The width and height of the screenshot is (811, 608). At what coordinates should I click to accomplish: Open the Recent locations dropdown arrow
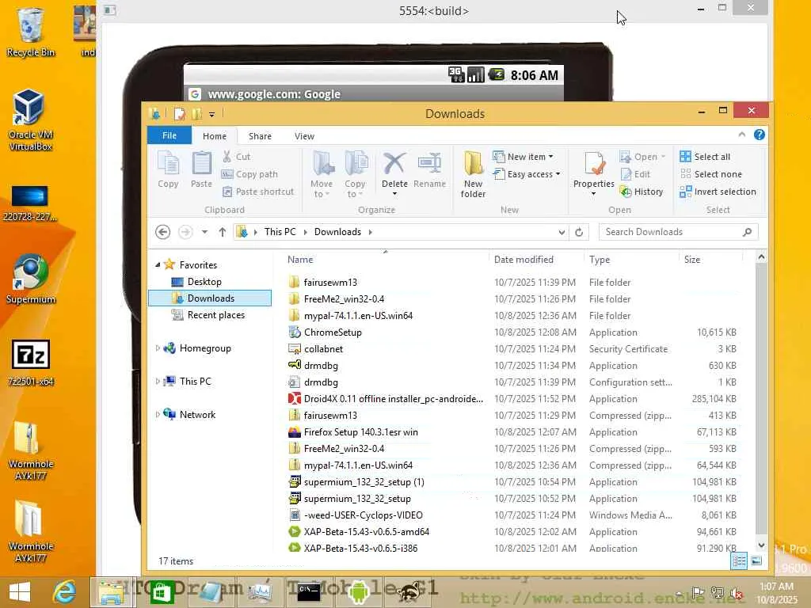[x=205, y=232]
